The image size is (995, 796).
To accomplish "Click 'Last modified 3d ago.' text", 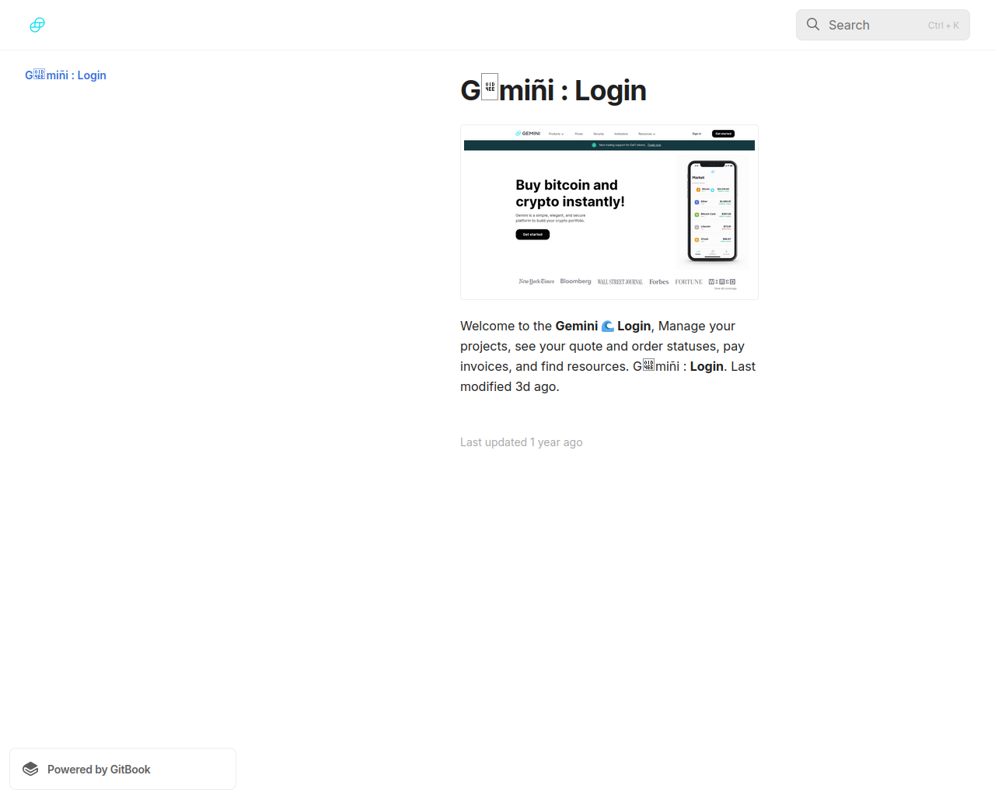I will (608, 376).
